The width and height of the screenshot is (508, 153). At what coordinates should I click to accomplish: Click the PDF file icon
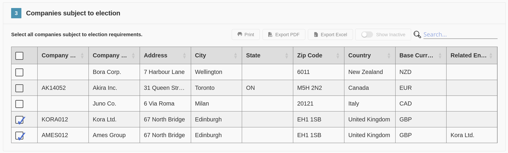click(270, 34)
